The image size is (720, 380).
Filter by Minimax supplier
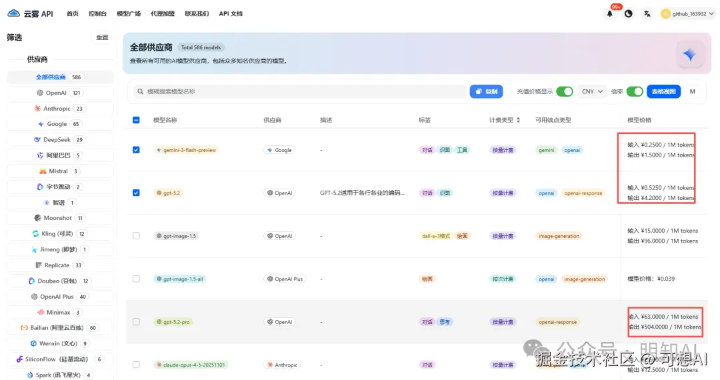[x=60, y=312]
